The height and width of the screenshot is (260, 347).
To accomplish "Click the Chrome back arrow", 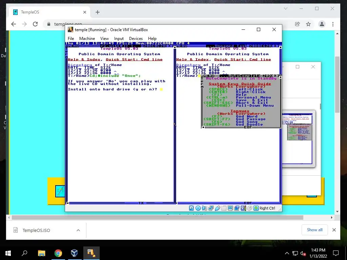I will click(14, 24).
